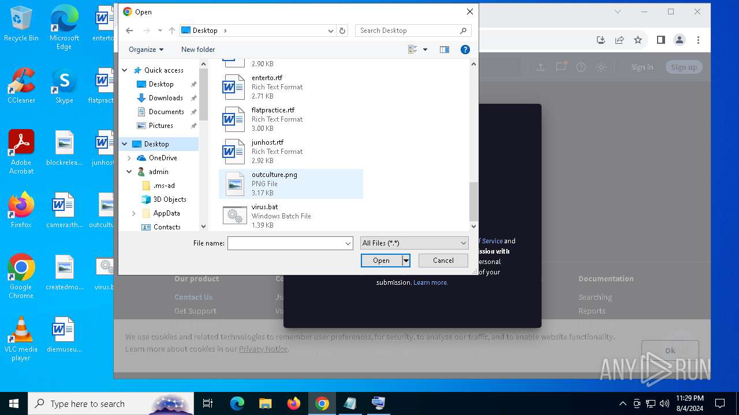Cancel the Open dialog
Viewport: 739px width, 415px height.
pos(443,261)
